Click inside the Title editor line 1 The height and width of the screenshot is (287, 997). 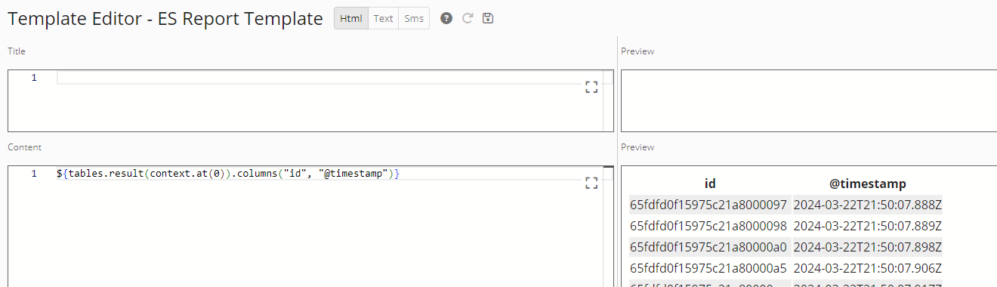coord(329,78)
